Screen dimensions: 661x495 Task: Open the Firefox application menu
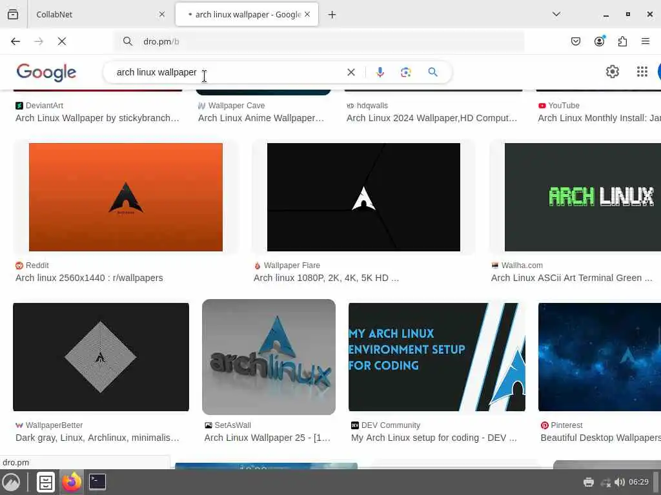[x=646, y=41]
